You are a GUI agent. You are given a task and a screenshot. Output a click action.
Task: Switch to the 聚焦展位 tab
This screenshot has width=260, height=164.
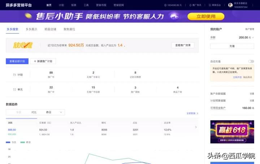pyautogui.click(x=69, y=29)
